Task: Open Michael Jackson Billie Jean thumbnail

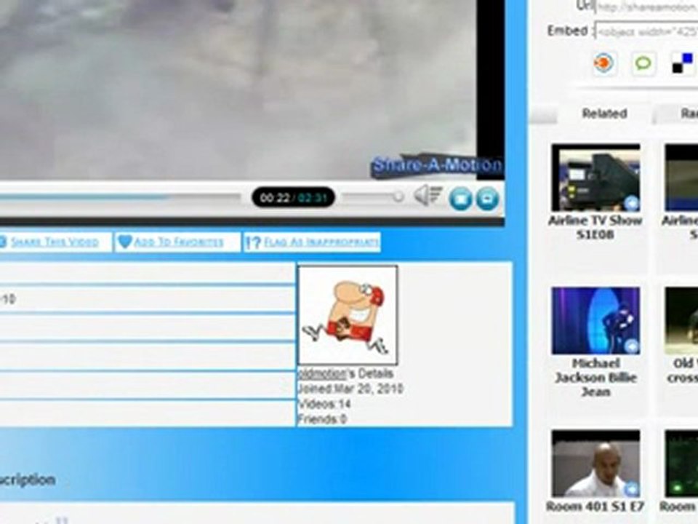Action: click(x=595, y=321)
